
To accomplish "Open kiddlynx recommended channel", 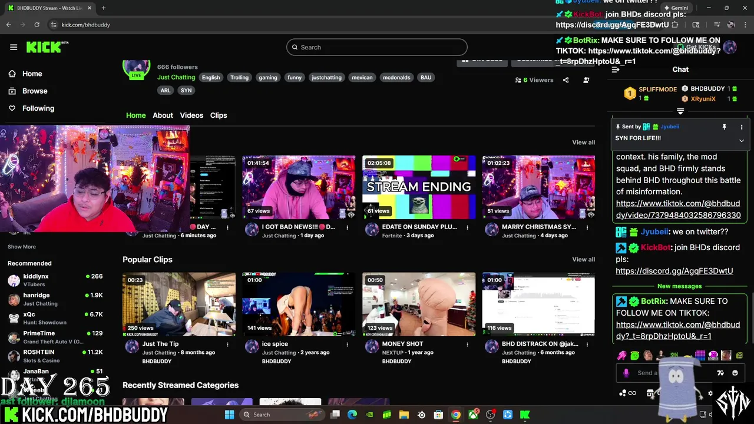I will (55, 280).
